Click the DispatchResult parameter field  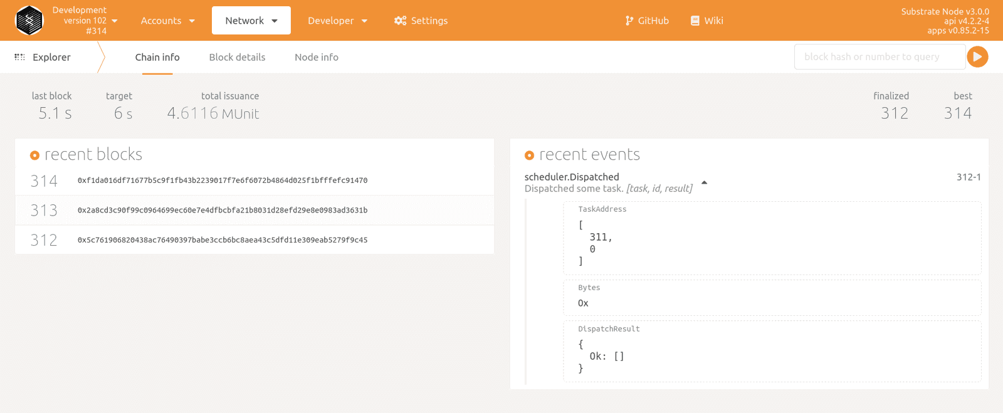[x=772, y=351]
